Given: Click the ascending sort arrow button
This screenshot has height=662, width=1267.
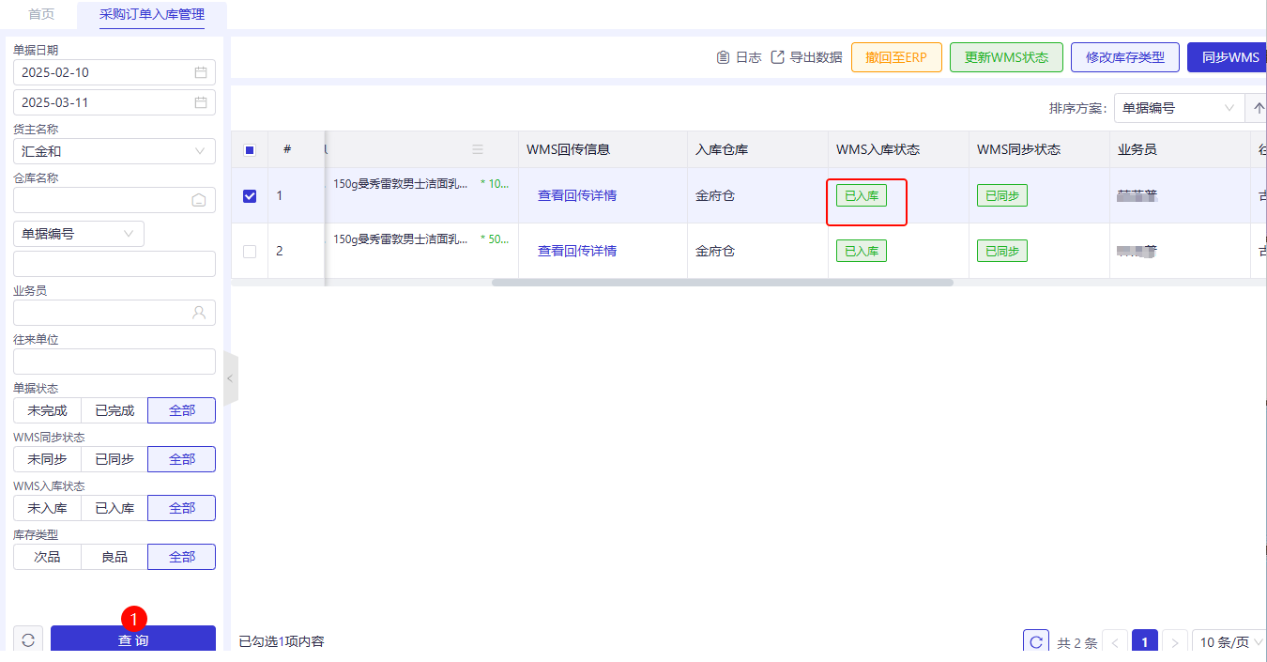Looking at the screenshot, I should 1257,108.
